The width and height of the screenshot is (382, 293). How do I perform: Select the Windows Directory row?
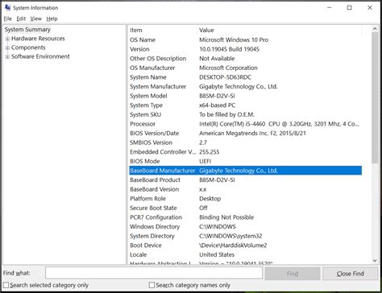[x=245, y=226]
